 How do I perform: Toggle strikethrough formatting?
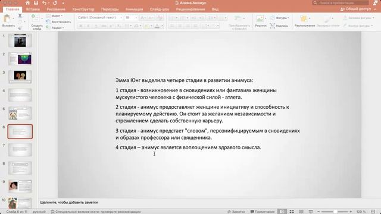pyautogui.click(x=104, y=26)
